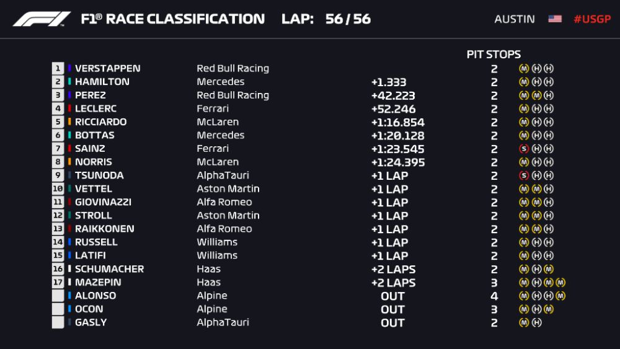Select the VERSTAPPEN driver name
This screenshot has height=349, width=620.
pos(107,68)
